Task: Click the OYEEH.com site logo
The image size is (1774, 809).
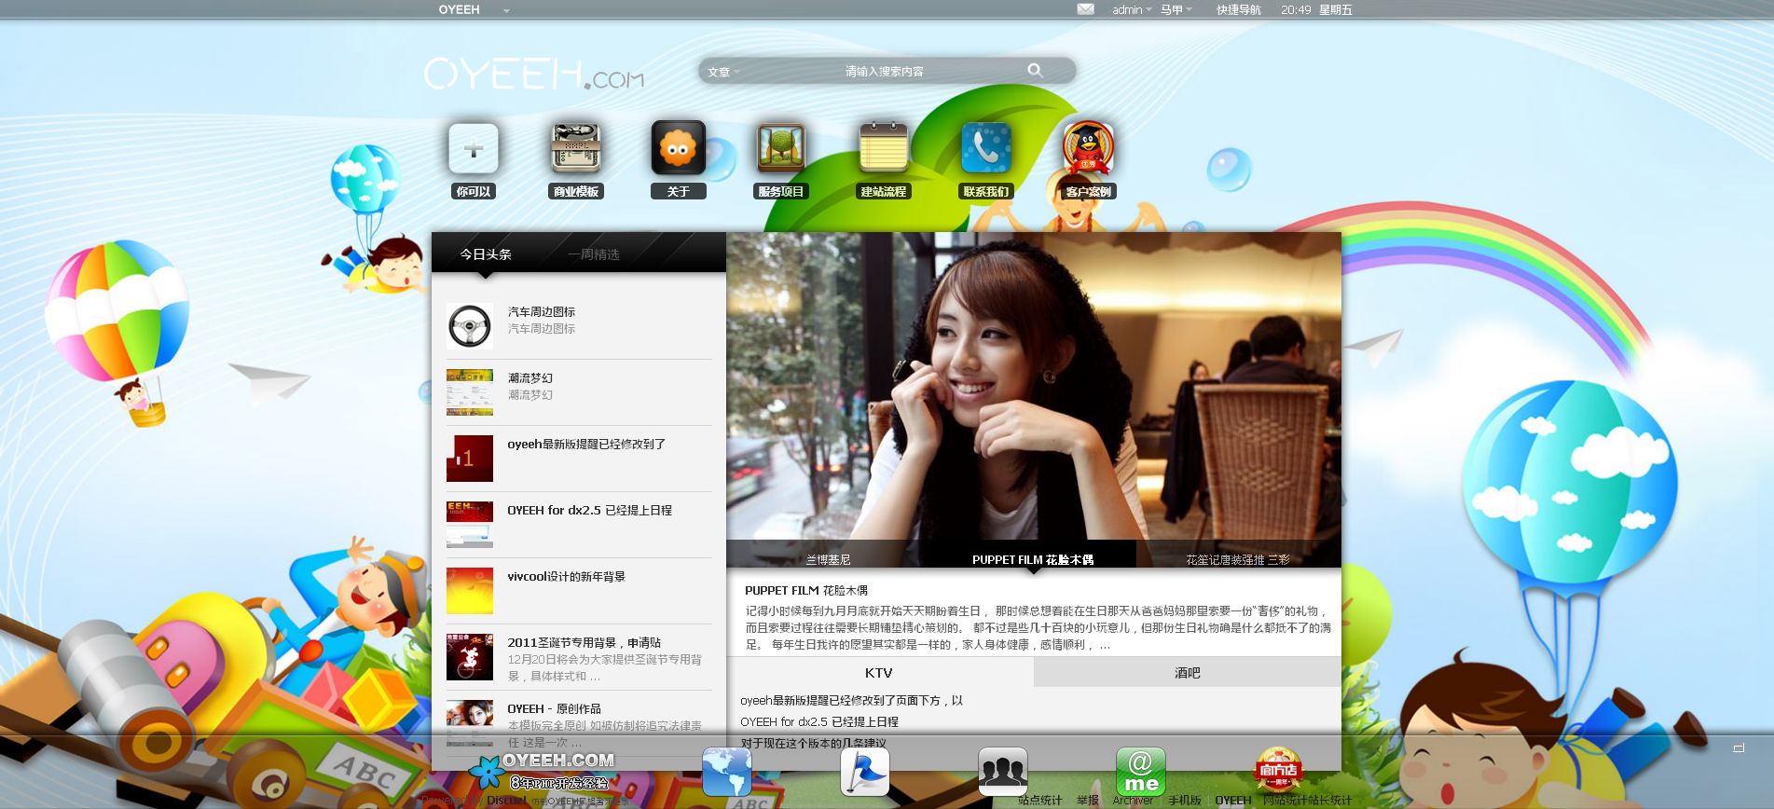Action: 534,73
